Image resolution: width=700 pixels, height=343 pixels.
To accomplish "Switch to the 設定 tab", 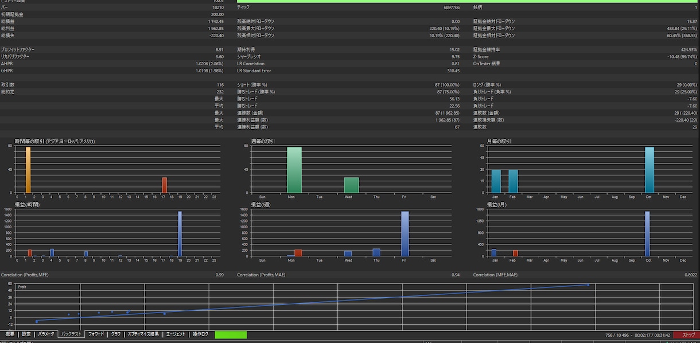I will 26,334.
